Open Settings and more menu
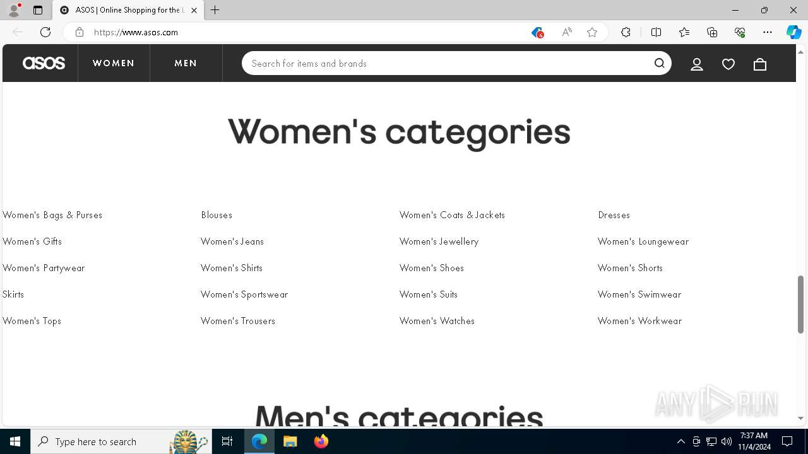This screenshot has width=808, height=454. (x=768, y=32)
